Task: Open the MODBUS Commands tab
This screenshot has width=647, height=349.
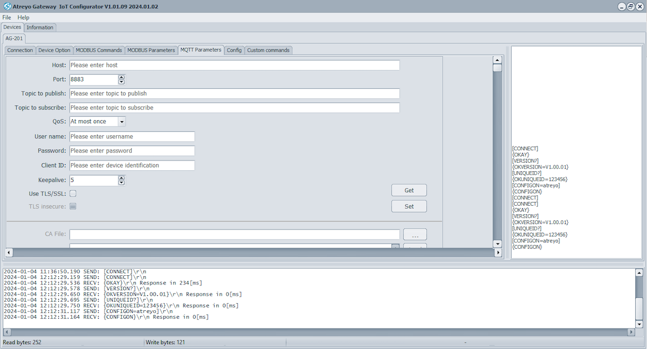Action: 99,50
